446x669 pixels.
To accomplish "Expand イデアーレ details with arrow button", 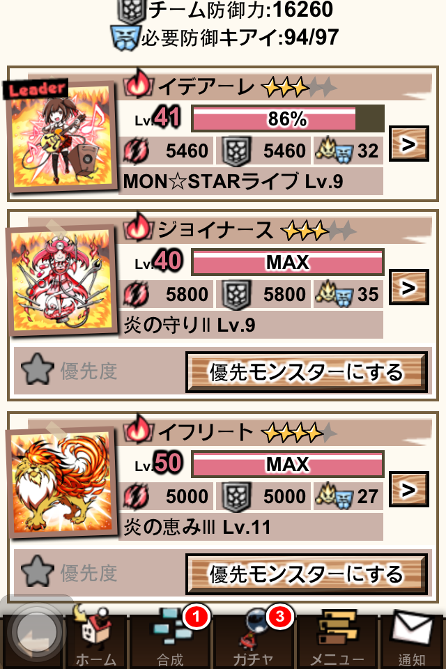I will [x=408, y=144].
